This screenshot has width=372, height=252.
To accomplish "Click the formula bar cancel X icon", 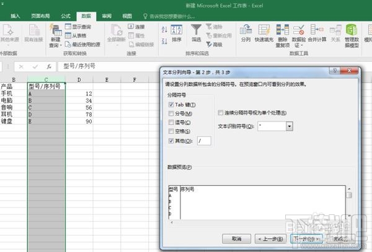I will [x=21, y=67].
